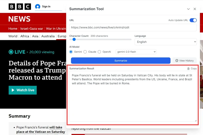Screen dimensions: 203x135
Task: Click the Summary heading
Action: tap(19, 116)
